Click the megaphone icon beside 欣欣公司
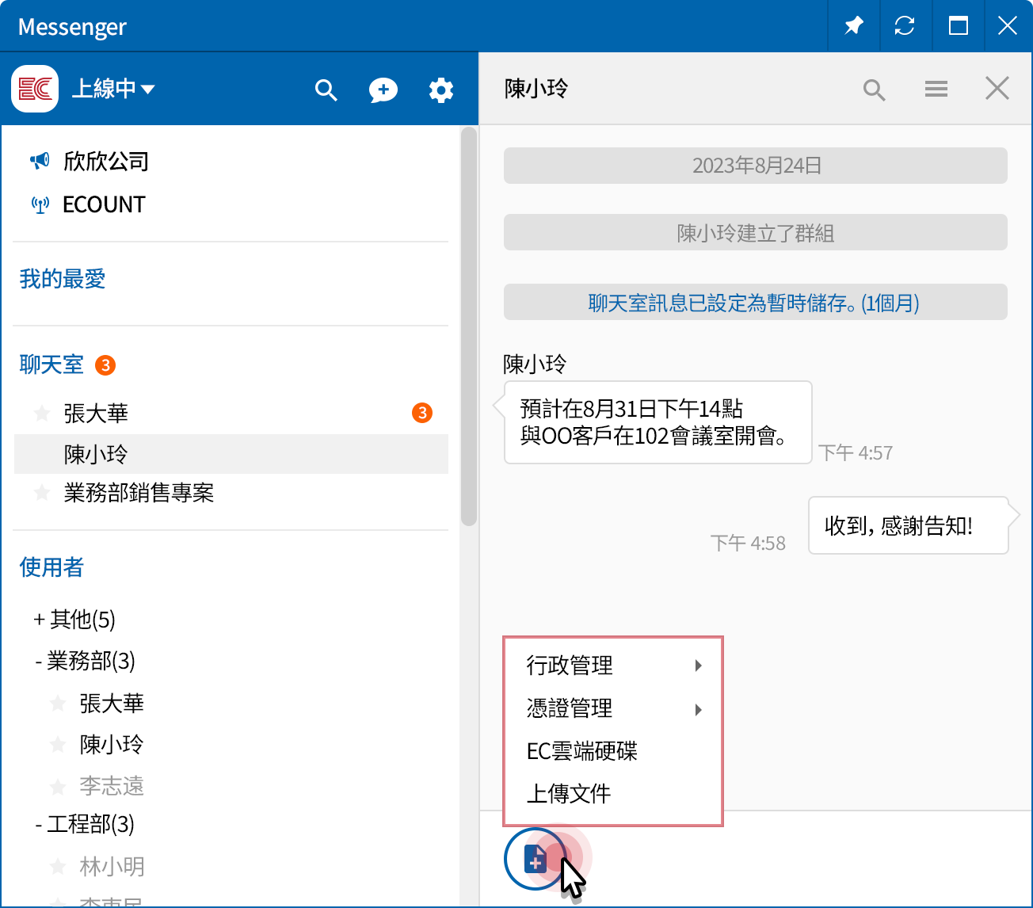Viewport: 1033px width, 908px height. coord(39,161)
